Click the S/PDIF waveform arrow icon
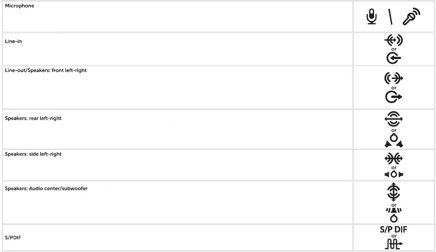Image resolution: width=436 pixels, height=252 pixels. pyautogui.click(x=394, y=244)
